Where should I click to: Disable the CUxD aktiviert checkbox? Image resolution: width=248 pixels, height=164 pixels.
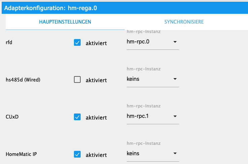[77, 117]
